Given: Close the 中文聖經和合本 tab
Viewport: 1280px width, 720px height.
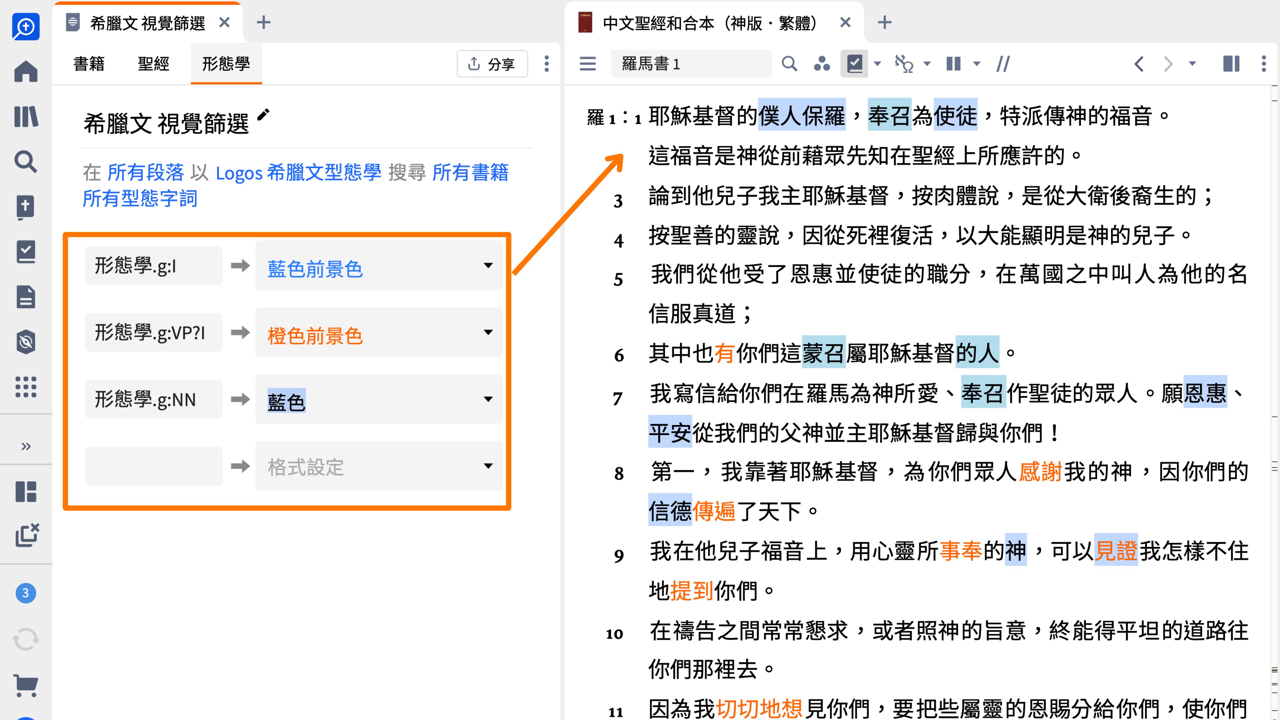Looking at the screenshot, I should pyautogui.click(x=845, y=22).
